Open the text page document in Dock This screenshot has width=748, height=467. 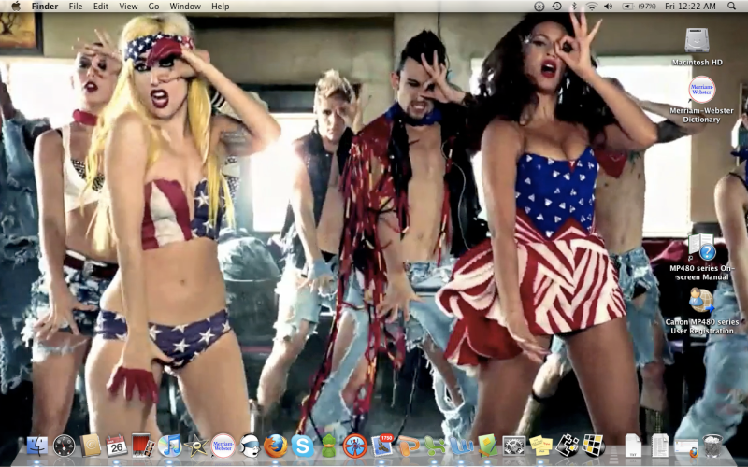click(660, 446)
